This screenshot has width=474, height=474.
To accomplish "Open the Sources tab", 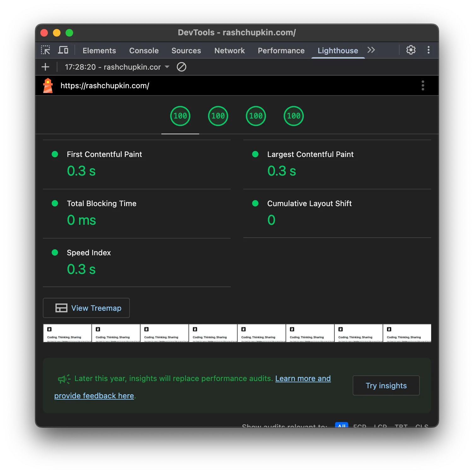I will [186, 50].
